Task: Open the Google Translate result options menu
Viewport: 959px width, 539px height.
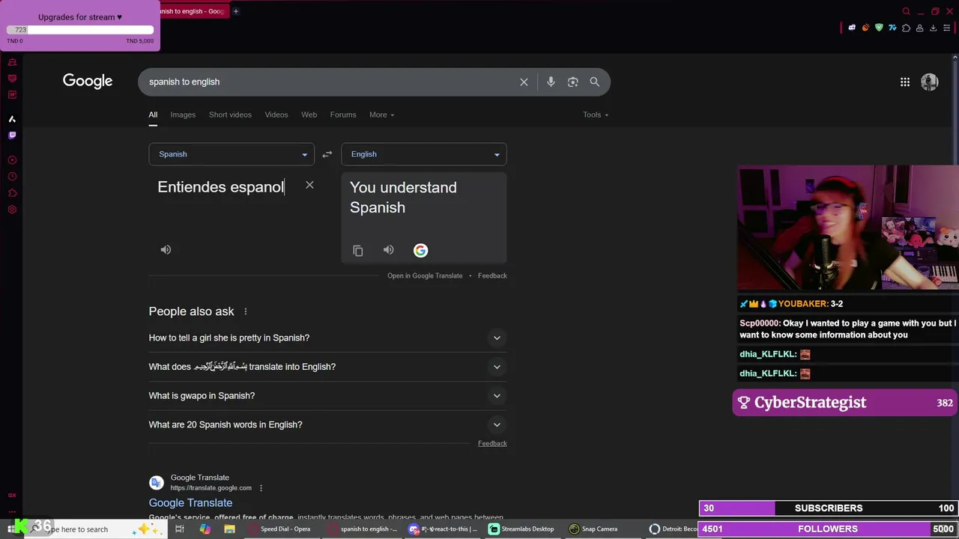Action: pos(261,488)
